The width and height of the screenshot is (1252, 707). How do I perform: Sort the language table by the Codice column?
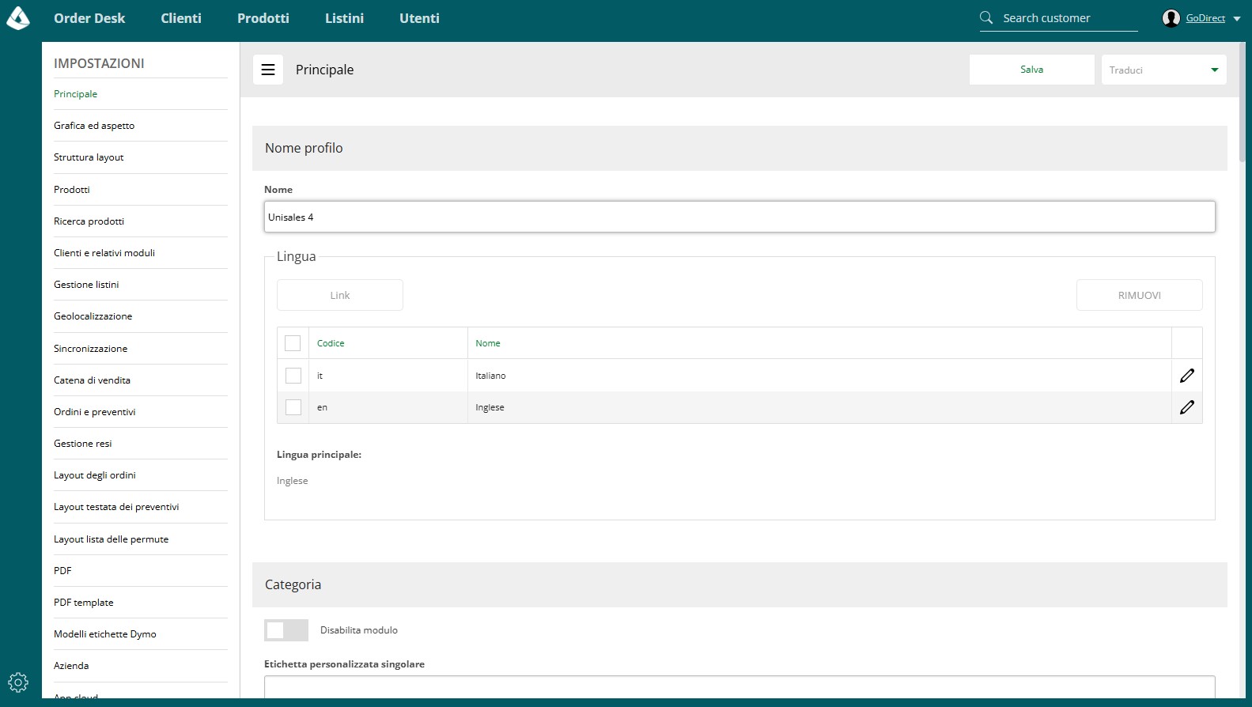(x=331, y=343)
